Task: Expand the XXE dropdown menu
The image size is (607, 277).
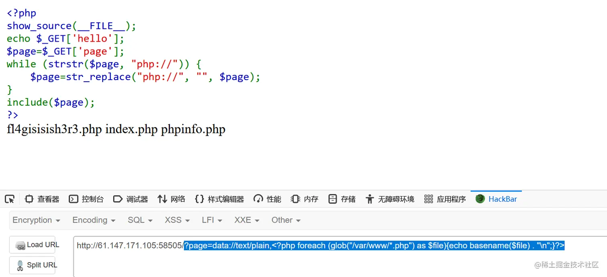Action: click(247, 220)
